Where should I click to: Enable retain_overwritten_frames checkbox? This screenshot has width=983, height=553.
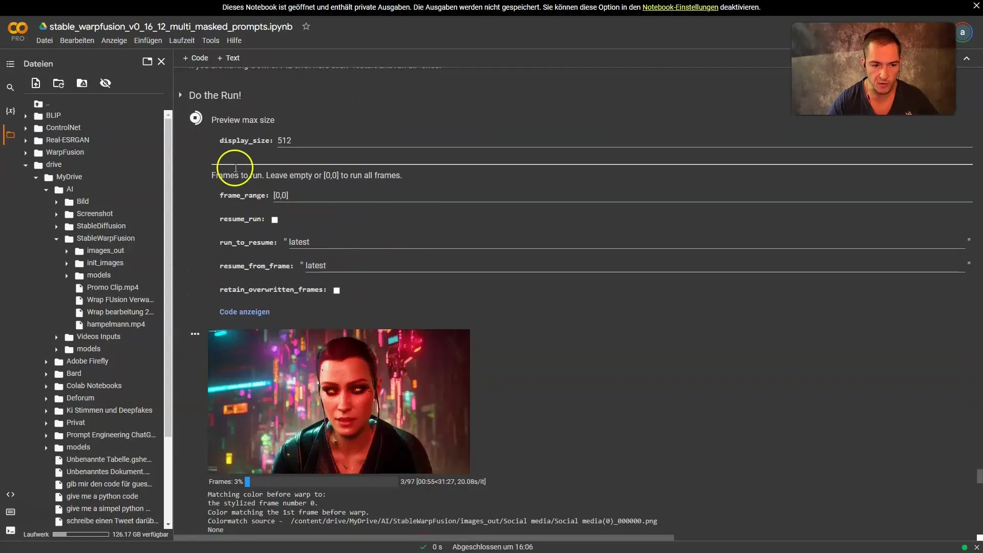[x=336, y=290]
